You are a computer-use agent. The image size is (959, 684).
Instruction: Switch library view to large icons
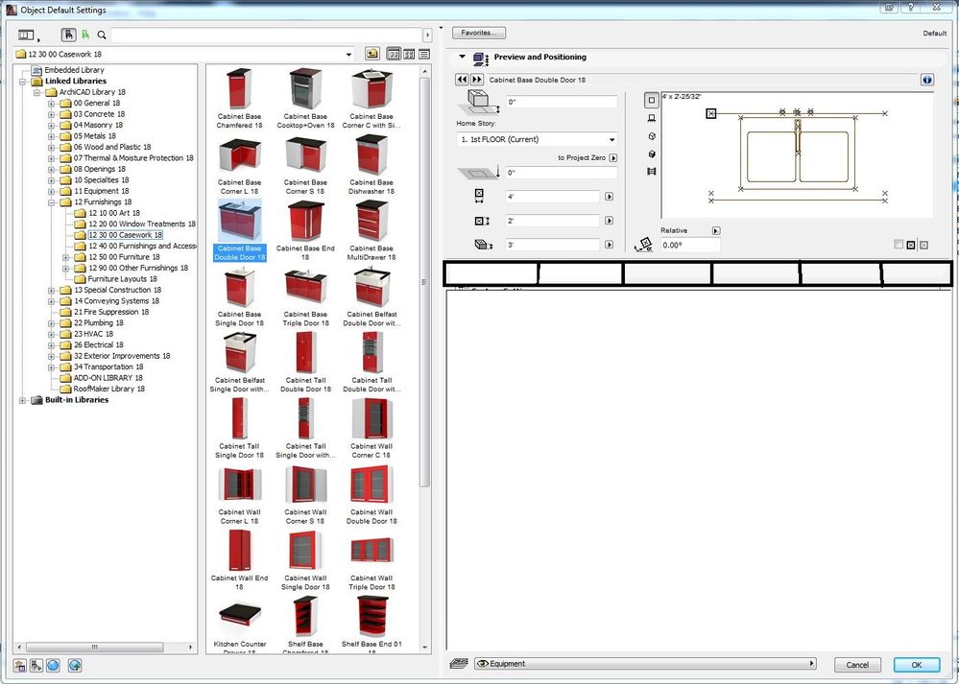[394, 55]
